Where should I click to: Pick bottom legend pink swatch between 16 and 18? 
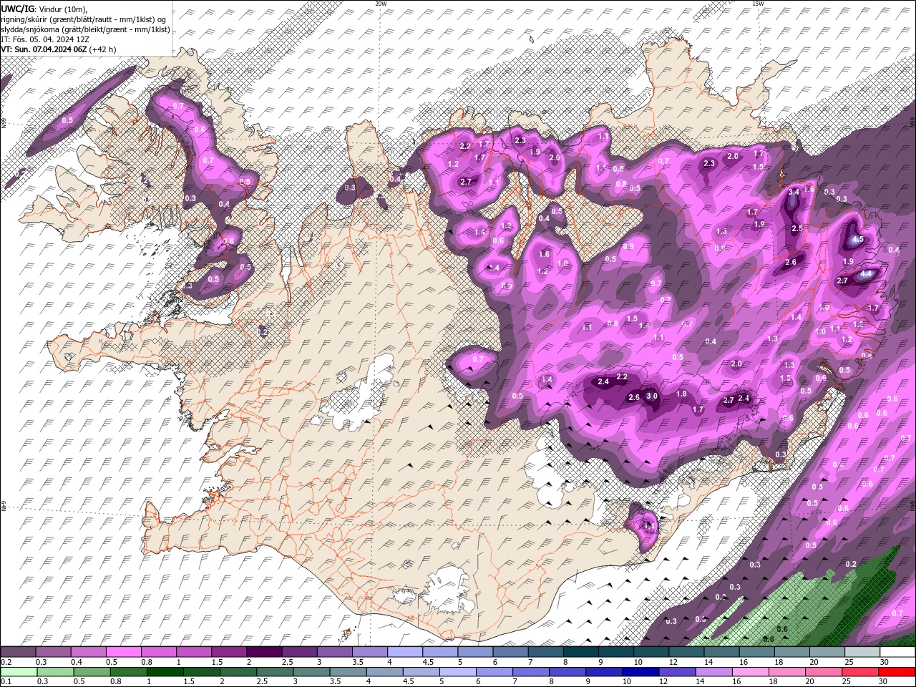pos(749,672)
